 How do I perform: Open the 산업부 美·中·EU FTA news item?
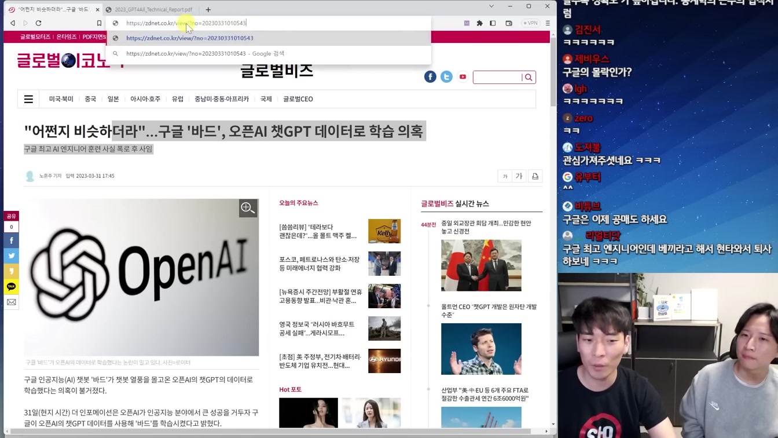point(485,395)
